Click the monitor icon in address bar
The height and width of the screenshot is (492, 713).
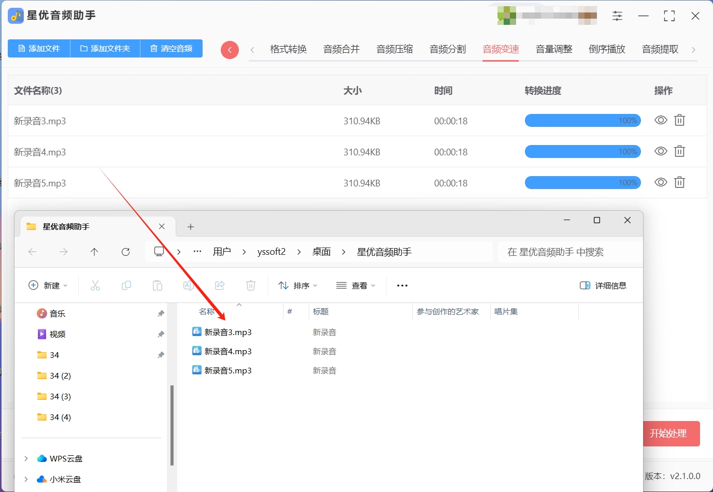[159, 252]
